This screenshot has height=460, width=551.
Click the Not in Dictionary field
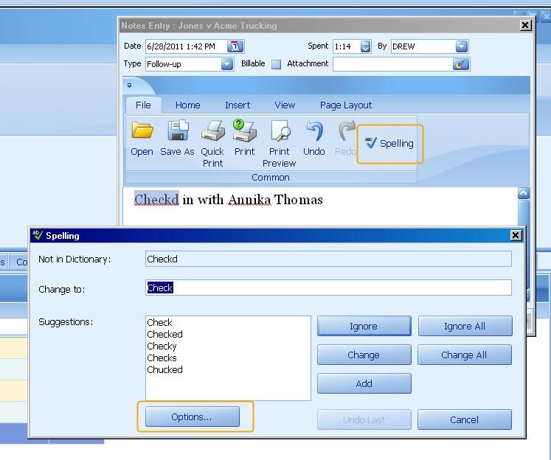tap(328, 259)
